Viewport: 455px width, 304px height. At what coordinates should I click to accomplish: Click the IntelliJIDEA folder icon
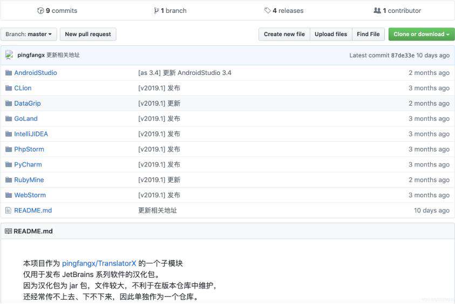9,134
